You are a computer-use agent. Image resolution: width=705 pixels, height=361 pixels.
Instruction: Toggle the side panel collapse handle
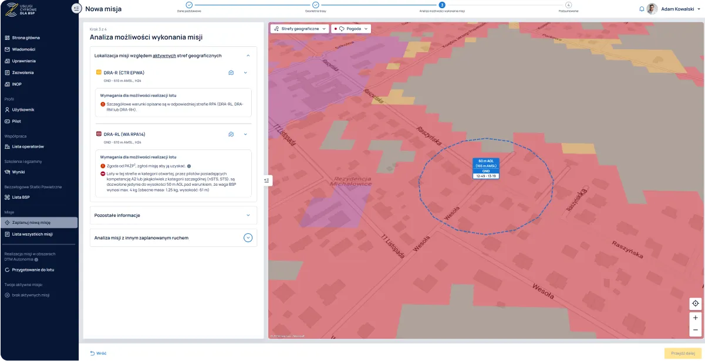click(x=267, y=180)
